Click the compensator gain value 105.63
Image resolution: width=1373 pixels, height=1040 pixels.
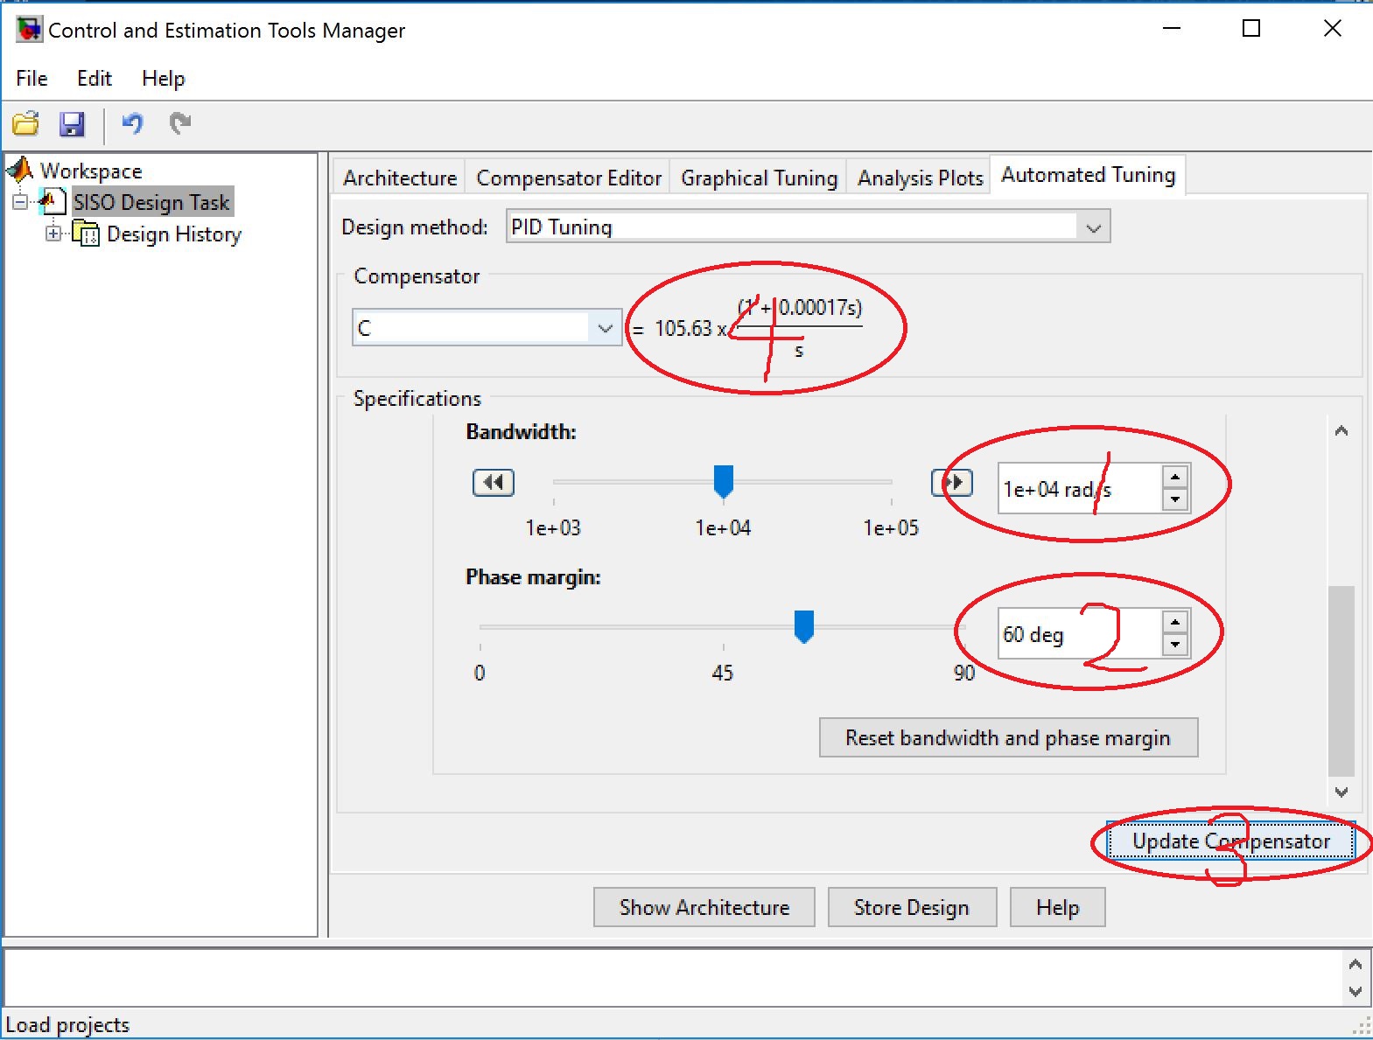pyautogui.click(x=684, y=329)
